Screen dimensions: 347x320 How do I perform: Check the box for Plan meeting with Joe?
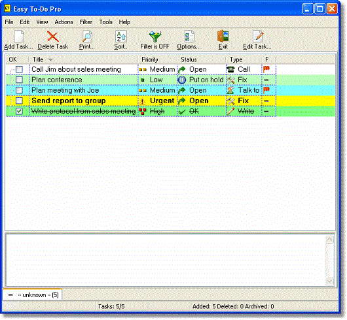(19, 90)
